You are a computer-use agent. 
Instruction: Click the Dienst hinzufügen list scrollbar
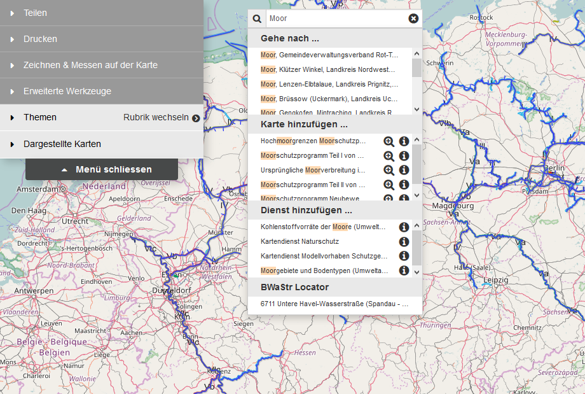pos(416,248)
